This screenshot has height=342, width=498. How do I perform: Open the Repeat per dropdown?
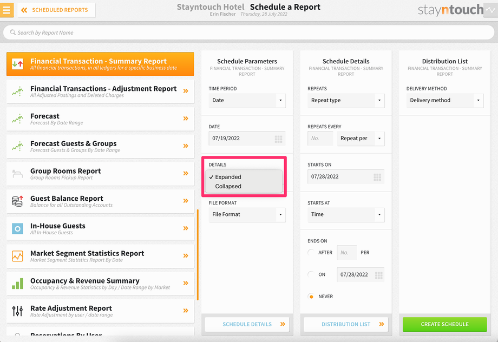[x=361, y=139]
